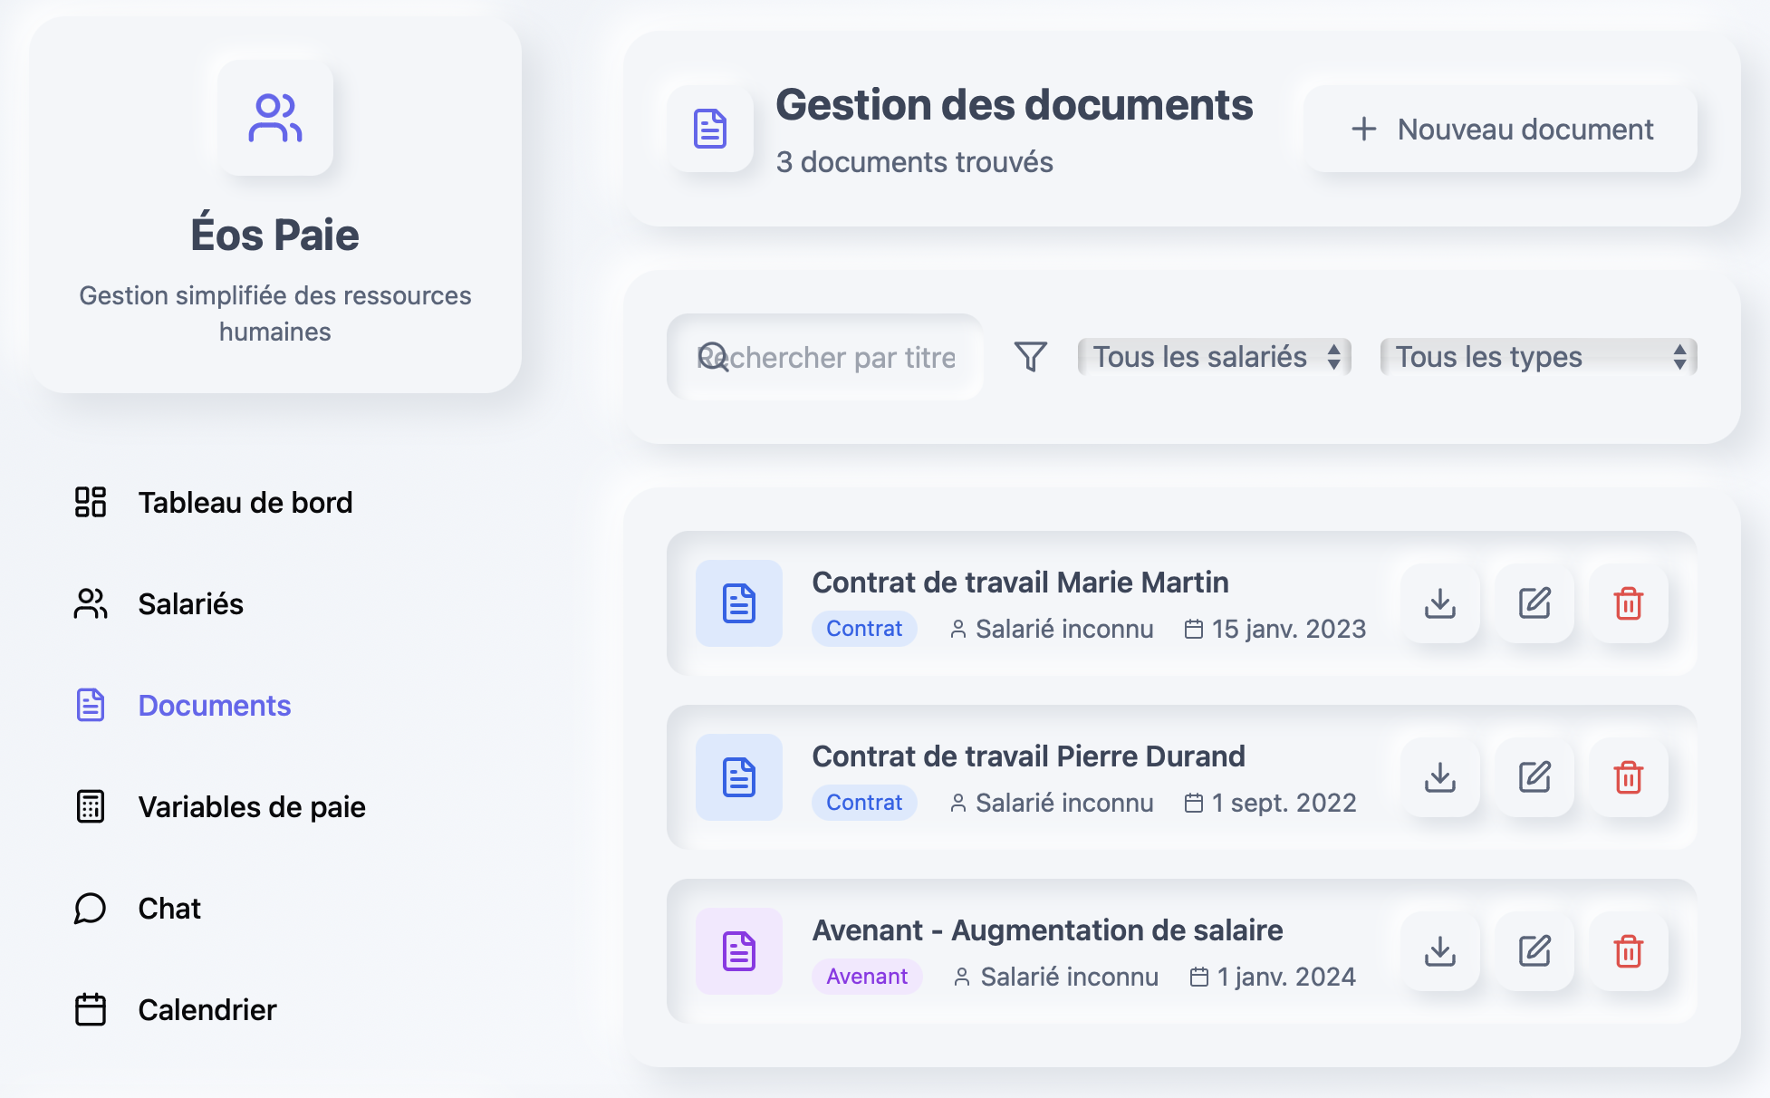Click blue file icon of Pierre Durand contract
The image size is (1770, 1098).
pyautogui.click(x=739, y=777)
